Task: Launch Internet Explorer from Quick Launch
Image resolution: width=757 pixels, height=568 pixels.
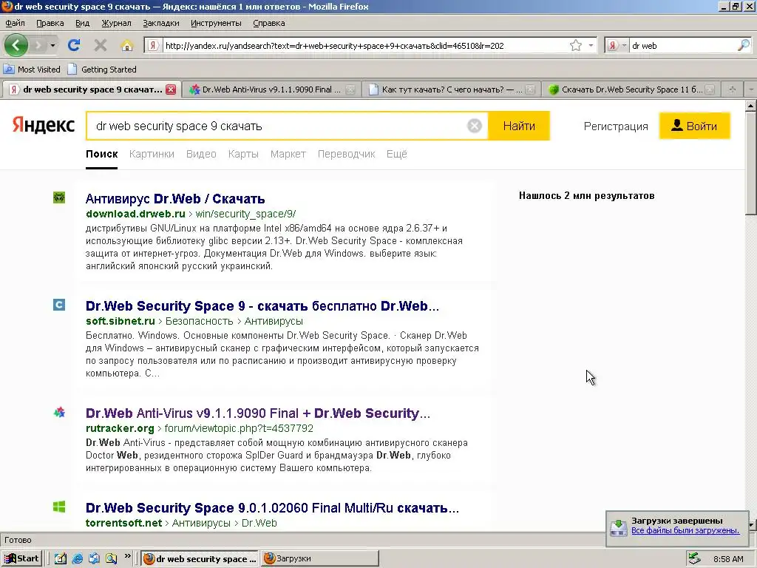Action: click(77, 559)
